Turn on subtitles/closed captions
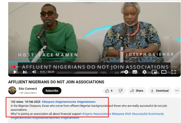 click(x=135, y=72)
